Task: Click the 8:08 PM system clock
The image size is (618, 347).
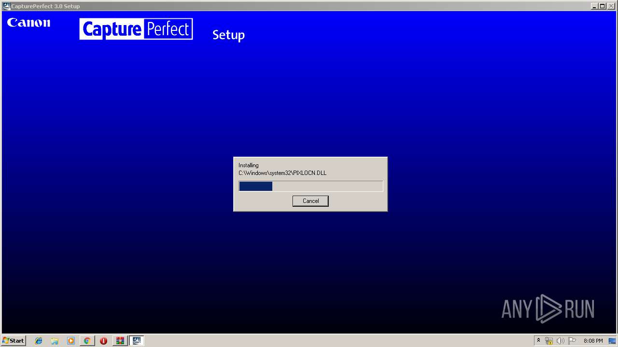Action: point(593,341)
